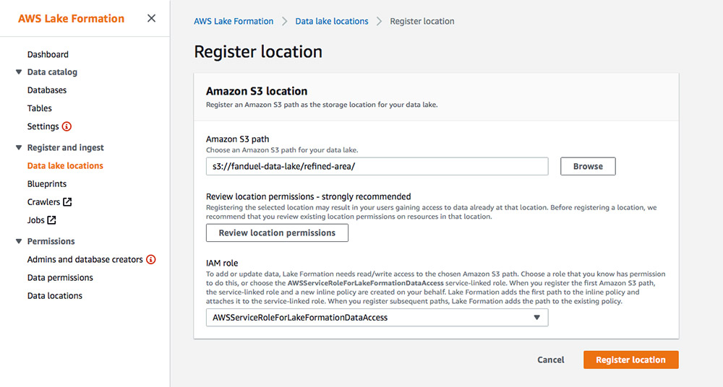Click the external link icon beside Jobs
The image size is (723, 387).
point(51,220)
